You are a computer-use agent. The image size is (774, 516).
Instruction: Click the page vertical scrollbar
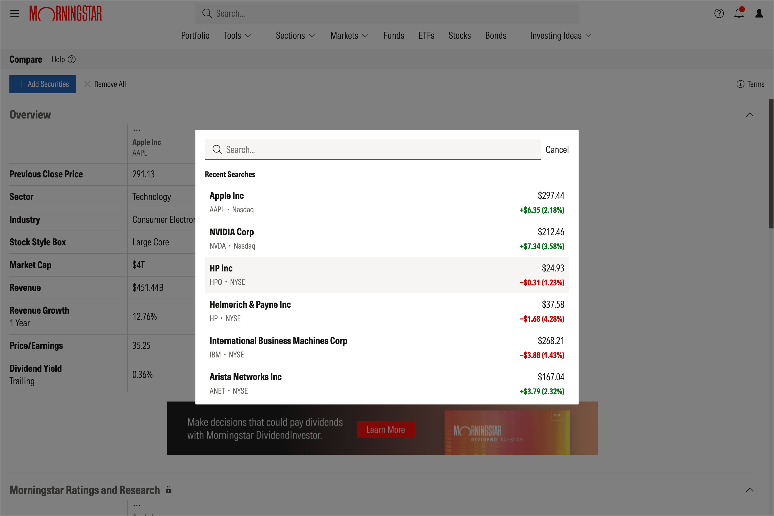771,164
